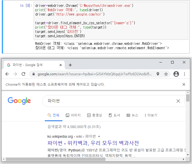192x164 pixels.
Task: Click the horizontal scrollbar left arrow
Action: coord(4,159)
